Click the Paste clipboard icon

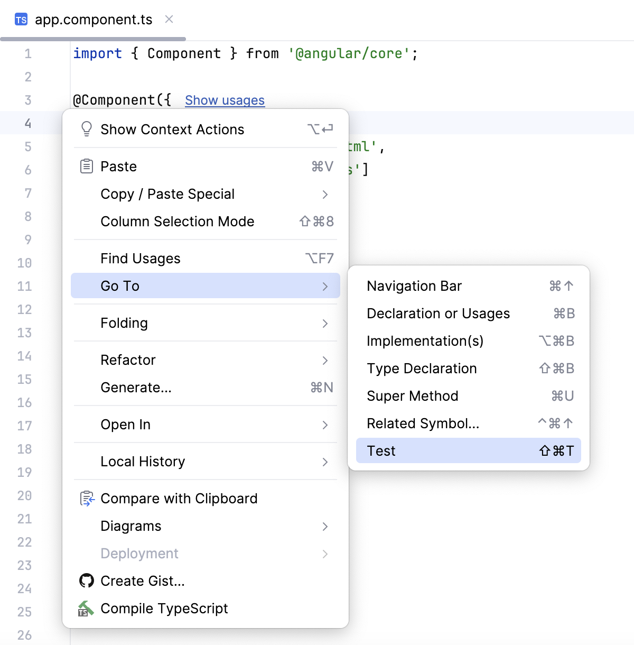pyautogui.click(x=86, y=166)
